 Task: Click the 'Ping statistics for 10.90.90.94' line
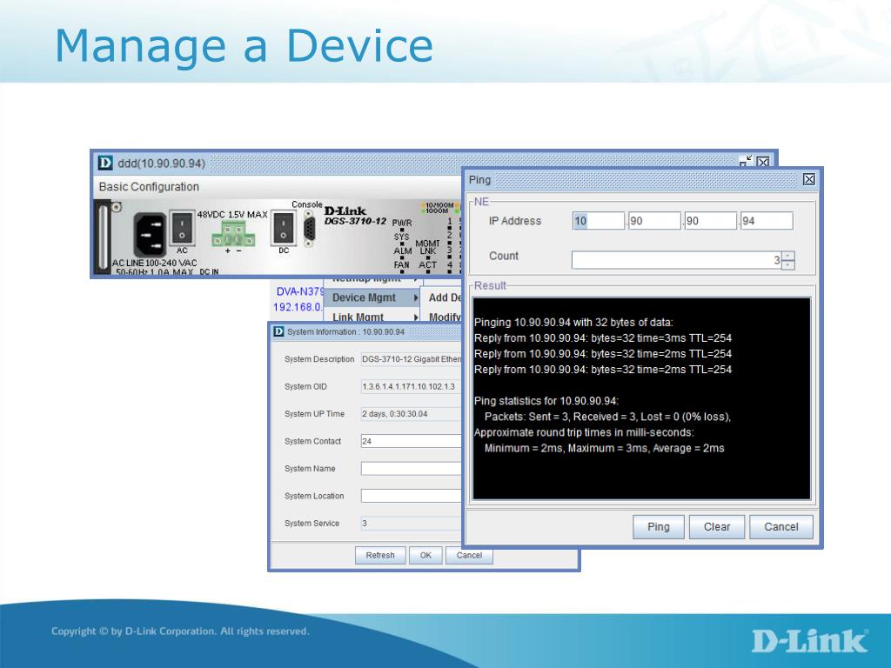click(546, 400)
